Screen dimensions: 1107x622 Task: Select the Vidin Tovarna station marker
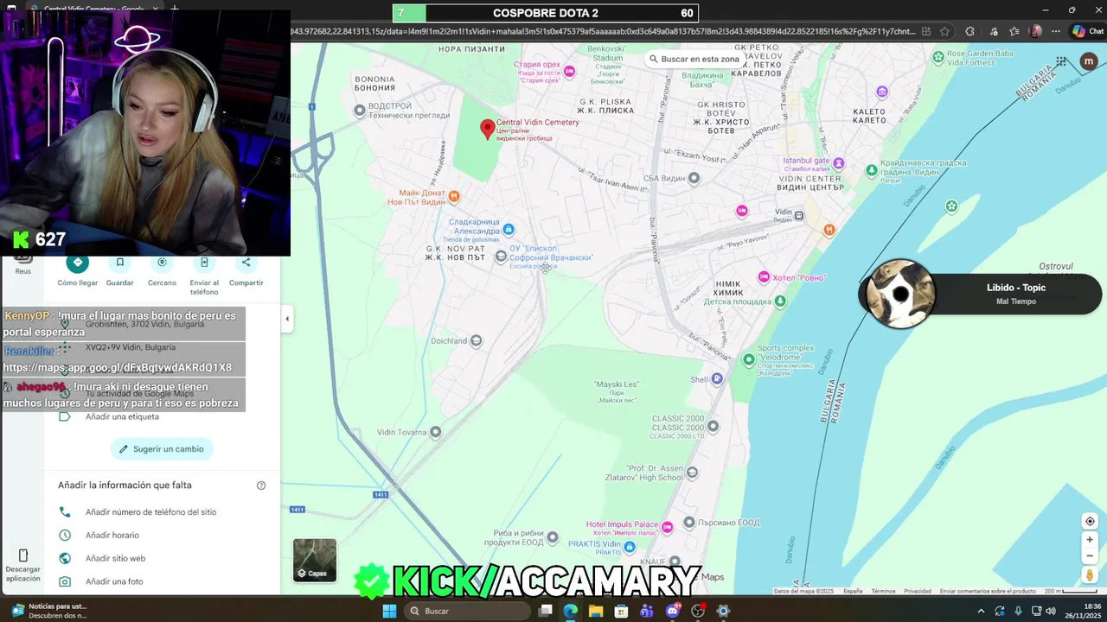(x=436, y=432)
